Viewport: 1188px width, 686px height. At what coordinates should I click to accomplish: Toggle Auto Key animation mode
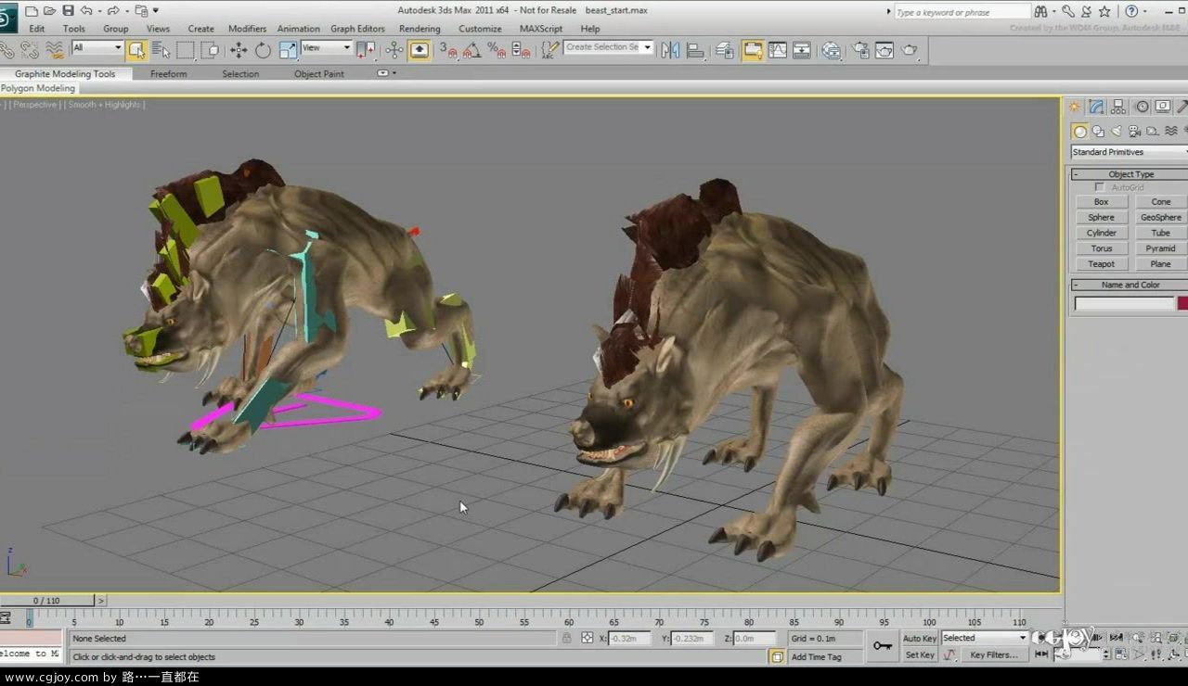pyautogui.click(x=919, y=638)
